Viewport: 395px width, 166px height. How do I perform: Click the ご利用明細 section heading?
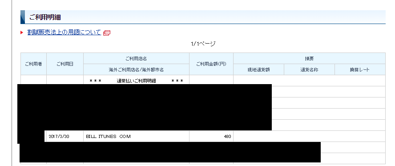pyautogui.click(x=45, y=17)
